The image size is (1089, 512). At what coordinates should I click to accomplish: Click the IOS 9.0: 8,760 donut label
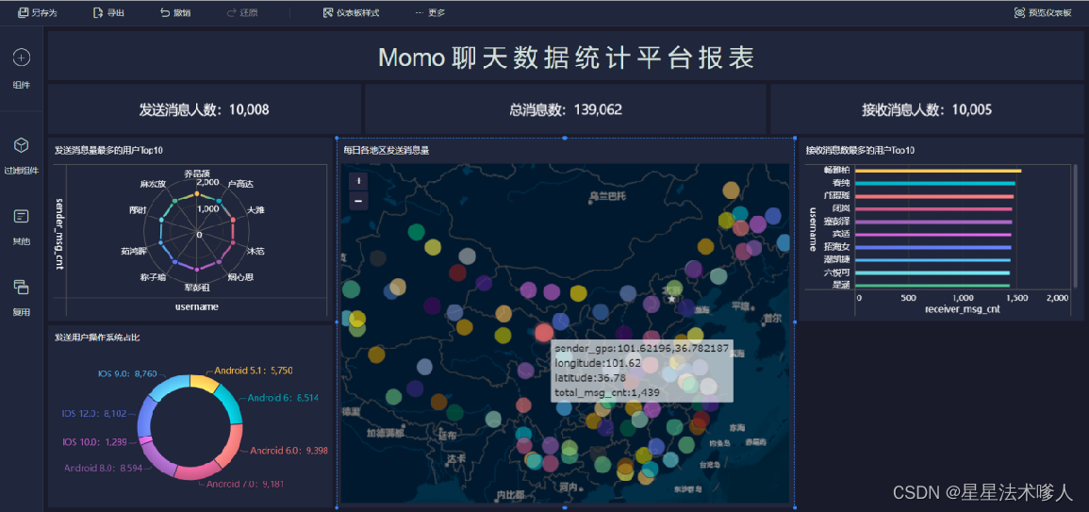pyautogui.click(x=128, y=373)
